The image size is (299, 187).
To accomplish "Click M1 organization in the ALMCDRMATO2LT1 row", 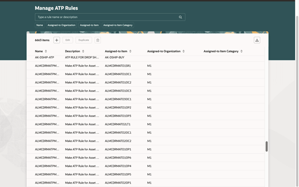I will pos(149,124).
